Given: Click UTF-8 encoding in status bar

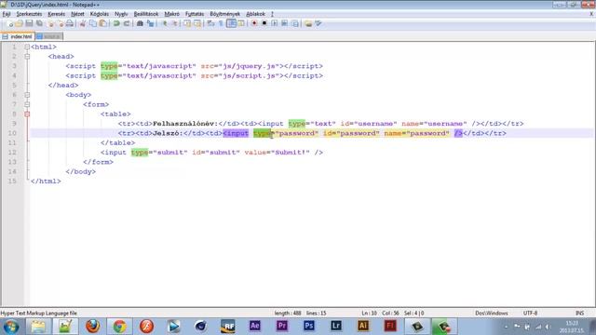Looking at the screenshot, I should pos(530,314).
